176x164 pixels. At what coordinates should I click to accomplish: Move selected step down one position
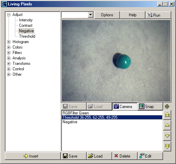pyautogui.click(x=167, y=136)
